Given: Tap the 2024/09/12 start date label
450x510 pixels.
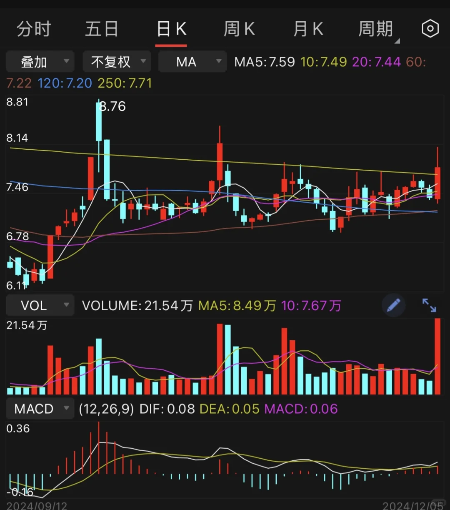Looking at the screenshot, I should click(37, 506).
